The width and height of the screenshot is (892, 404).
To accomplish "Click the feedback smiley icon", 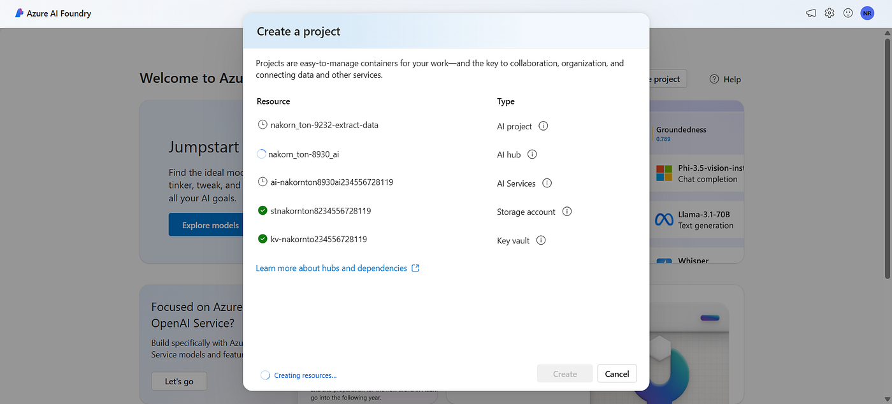I will [848, 13].
